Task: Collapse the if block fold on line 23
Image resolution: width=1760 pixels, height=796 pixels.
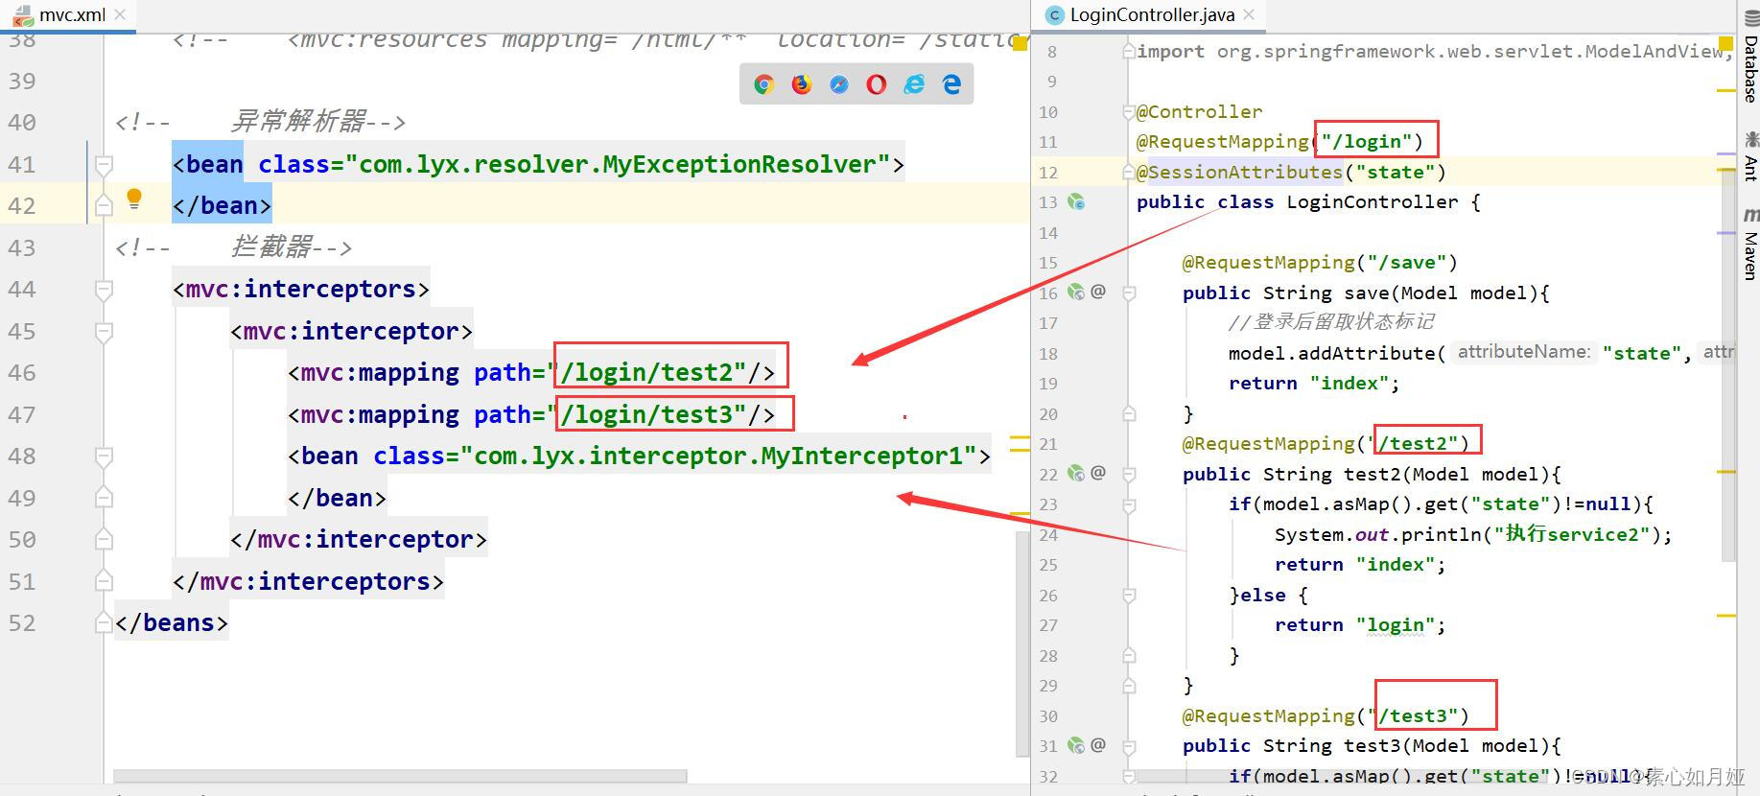Action: coord(1129,504)
